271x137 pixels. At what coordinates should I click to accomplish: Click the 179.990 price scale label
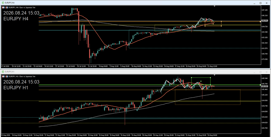[x=265, y=59]
